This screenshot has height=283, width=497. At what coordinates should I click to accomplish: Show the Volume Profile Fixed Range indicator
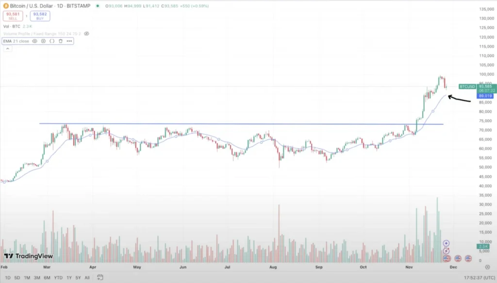[87, 34]
